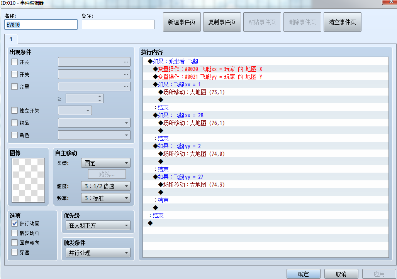The width and height of the screenshot is (397, 279).
Task: Open the 物品 condition dropdown
Action: (x=94, y=123)
